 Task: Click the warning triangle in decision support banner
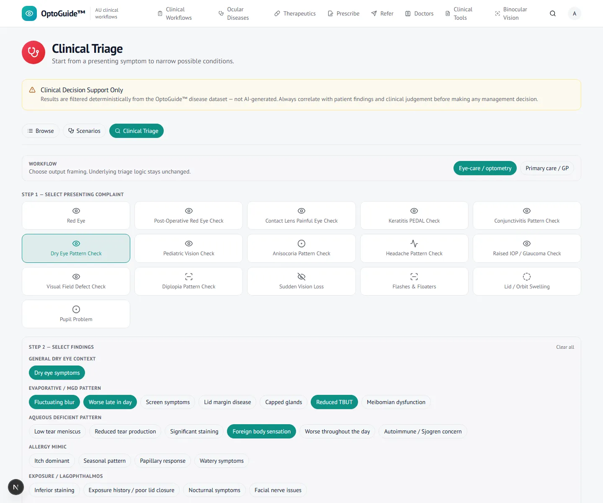coord(32,90)
